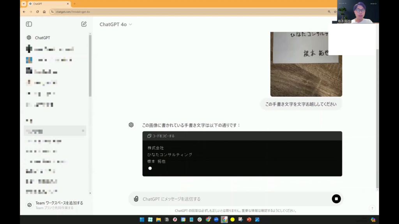Viewport: 399px width, 224px height.
Task: Open the ChatGPT 4o model dropdown
Action: click(116, 24)
